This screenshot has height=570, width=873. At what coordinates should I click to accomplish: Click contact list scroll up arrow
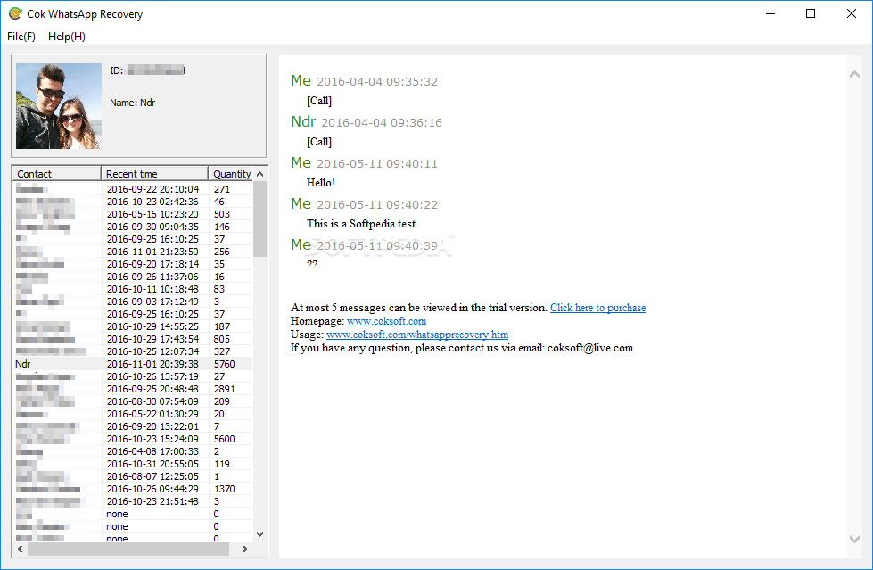(x=260, y=174)
